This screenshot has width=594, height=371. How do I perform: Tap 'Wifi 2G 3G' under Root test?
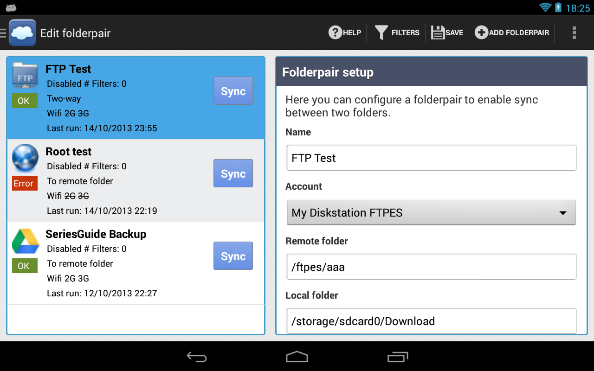[x=68, y=196]
